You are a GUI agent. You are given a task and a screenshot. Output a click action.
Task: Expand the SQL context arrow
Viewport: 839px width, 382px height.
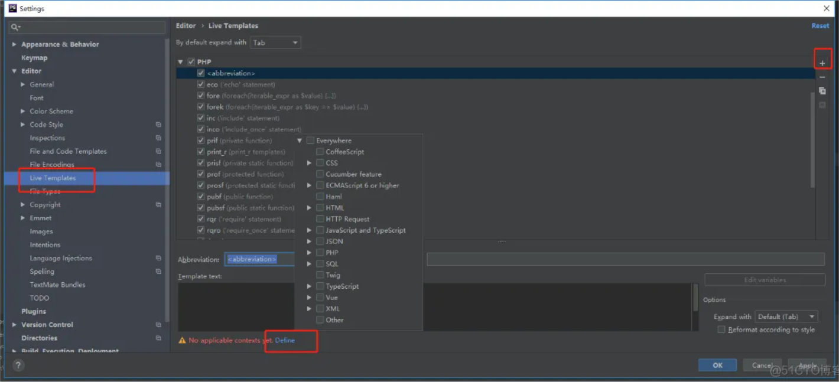[x=309, y=264]
